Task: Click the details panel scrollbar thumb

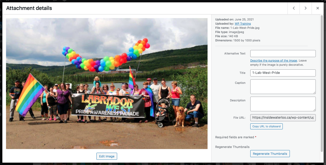Action: click(322, 83)
